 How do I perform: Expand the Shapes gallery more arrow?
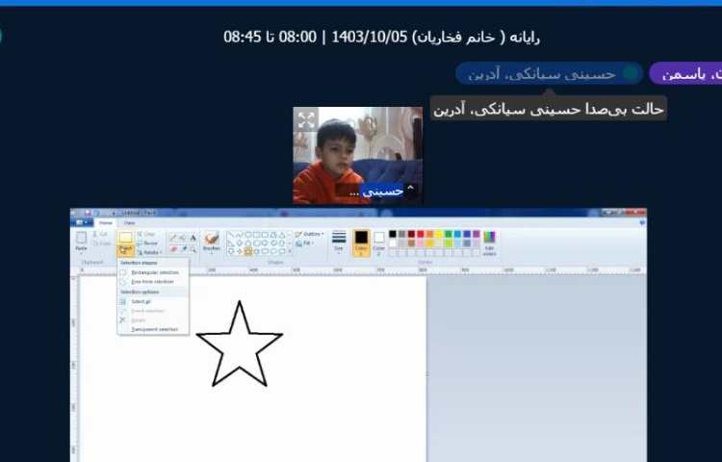point(290,251)
